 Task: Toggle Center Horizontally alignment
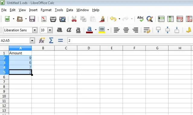tap(126, 30)
